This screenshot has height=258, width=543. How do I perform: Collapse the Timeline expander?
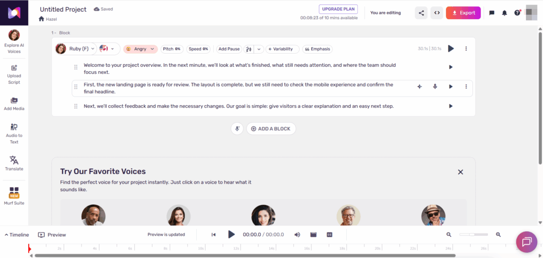click(x=16, y=235)
